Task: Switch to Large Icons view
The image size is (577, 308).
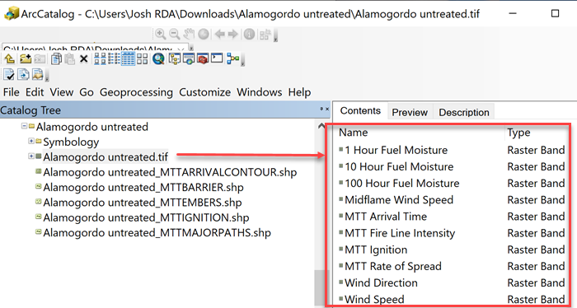Action: click(x=100, y=58)
